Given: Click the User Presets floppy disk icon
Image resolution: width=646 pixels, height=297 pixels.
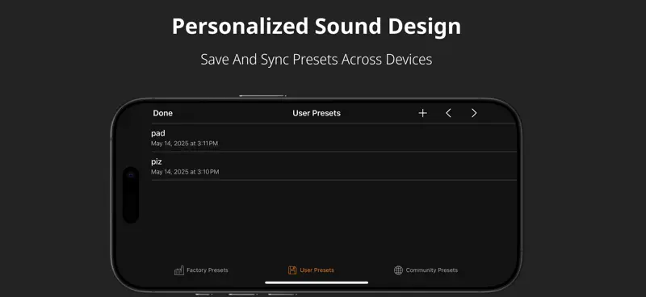Looking at the screenshot, I should pyautogui.click(x=292, y=270).
